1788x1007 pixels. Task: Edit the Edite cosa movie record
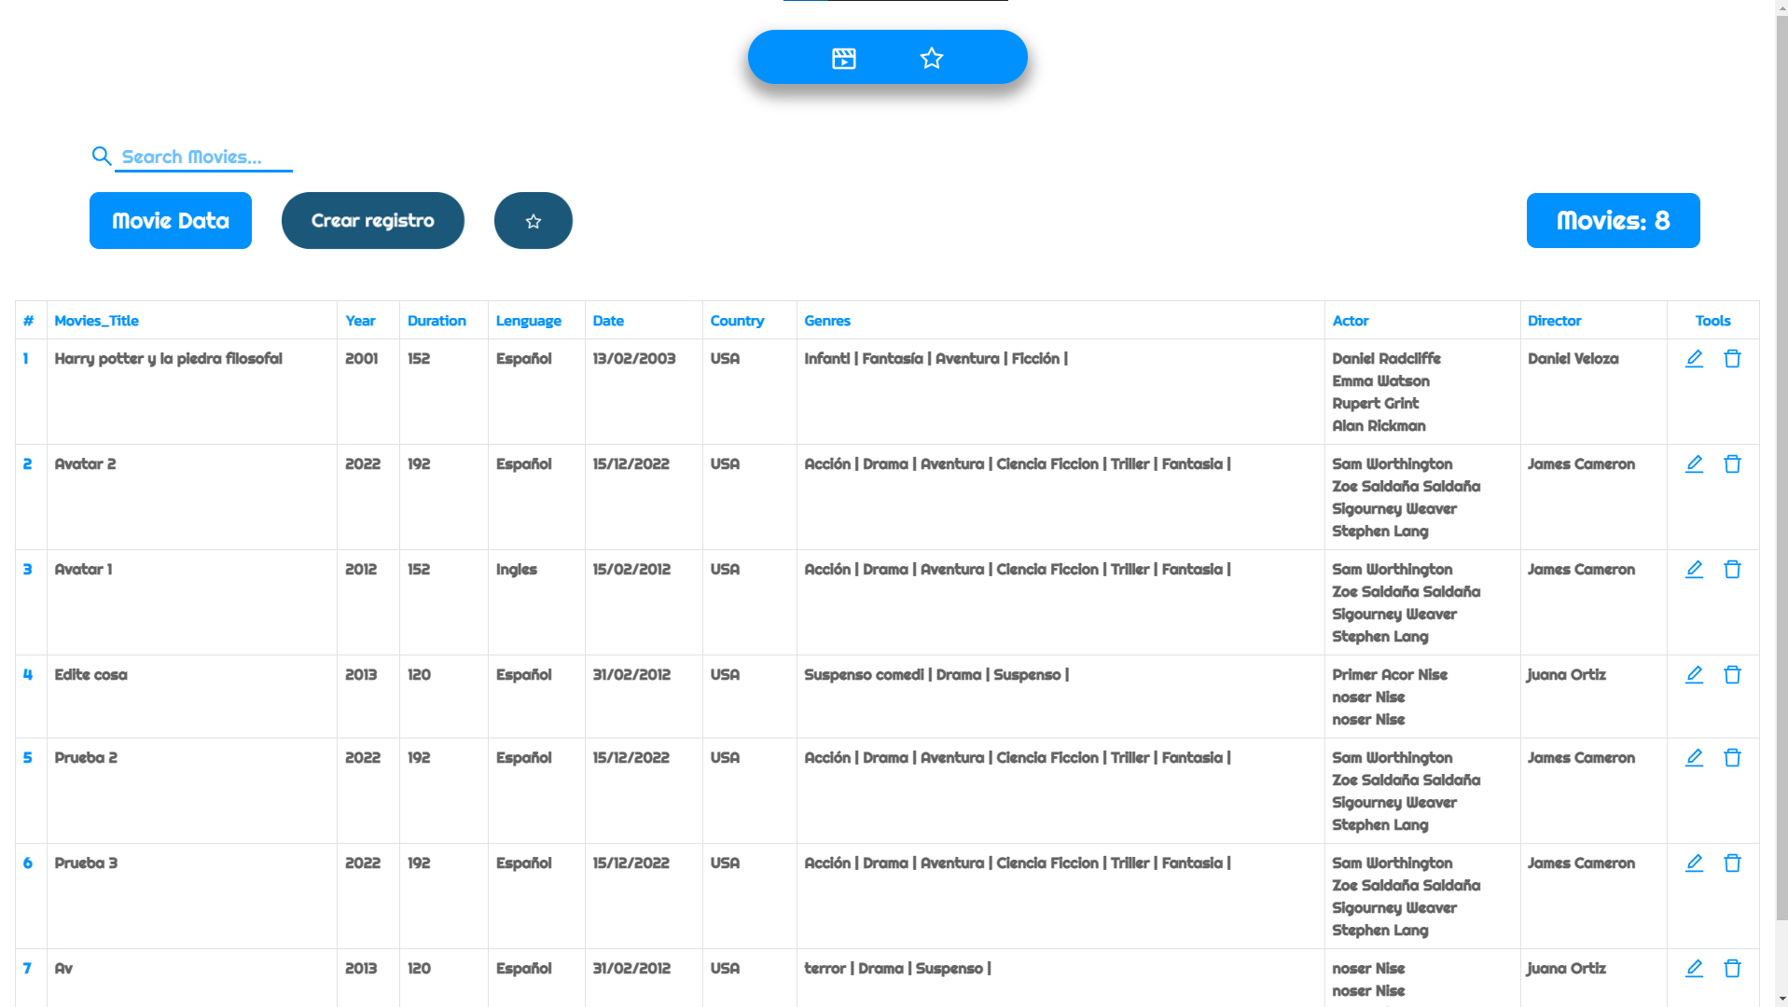(1694, 675)
